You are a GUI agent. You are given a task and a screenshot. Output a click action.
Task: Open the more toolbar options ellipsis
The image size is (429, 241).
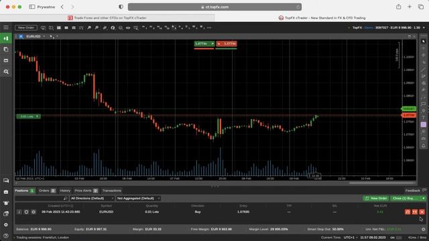click(x=209, y=28)
